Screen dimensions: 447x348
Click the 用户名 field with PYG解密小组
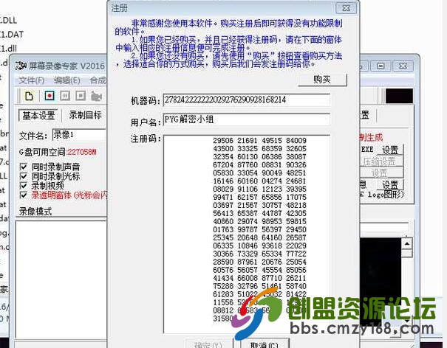tap(247, 119)
